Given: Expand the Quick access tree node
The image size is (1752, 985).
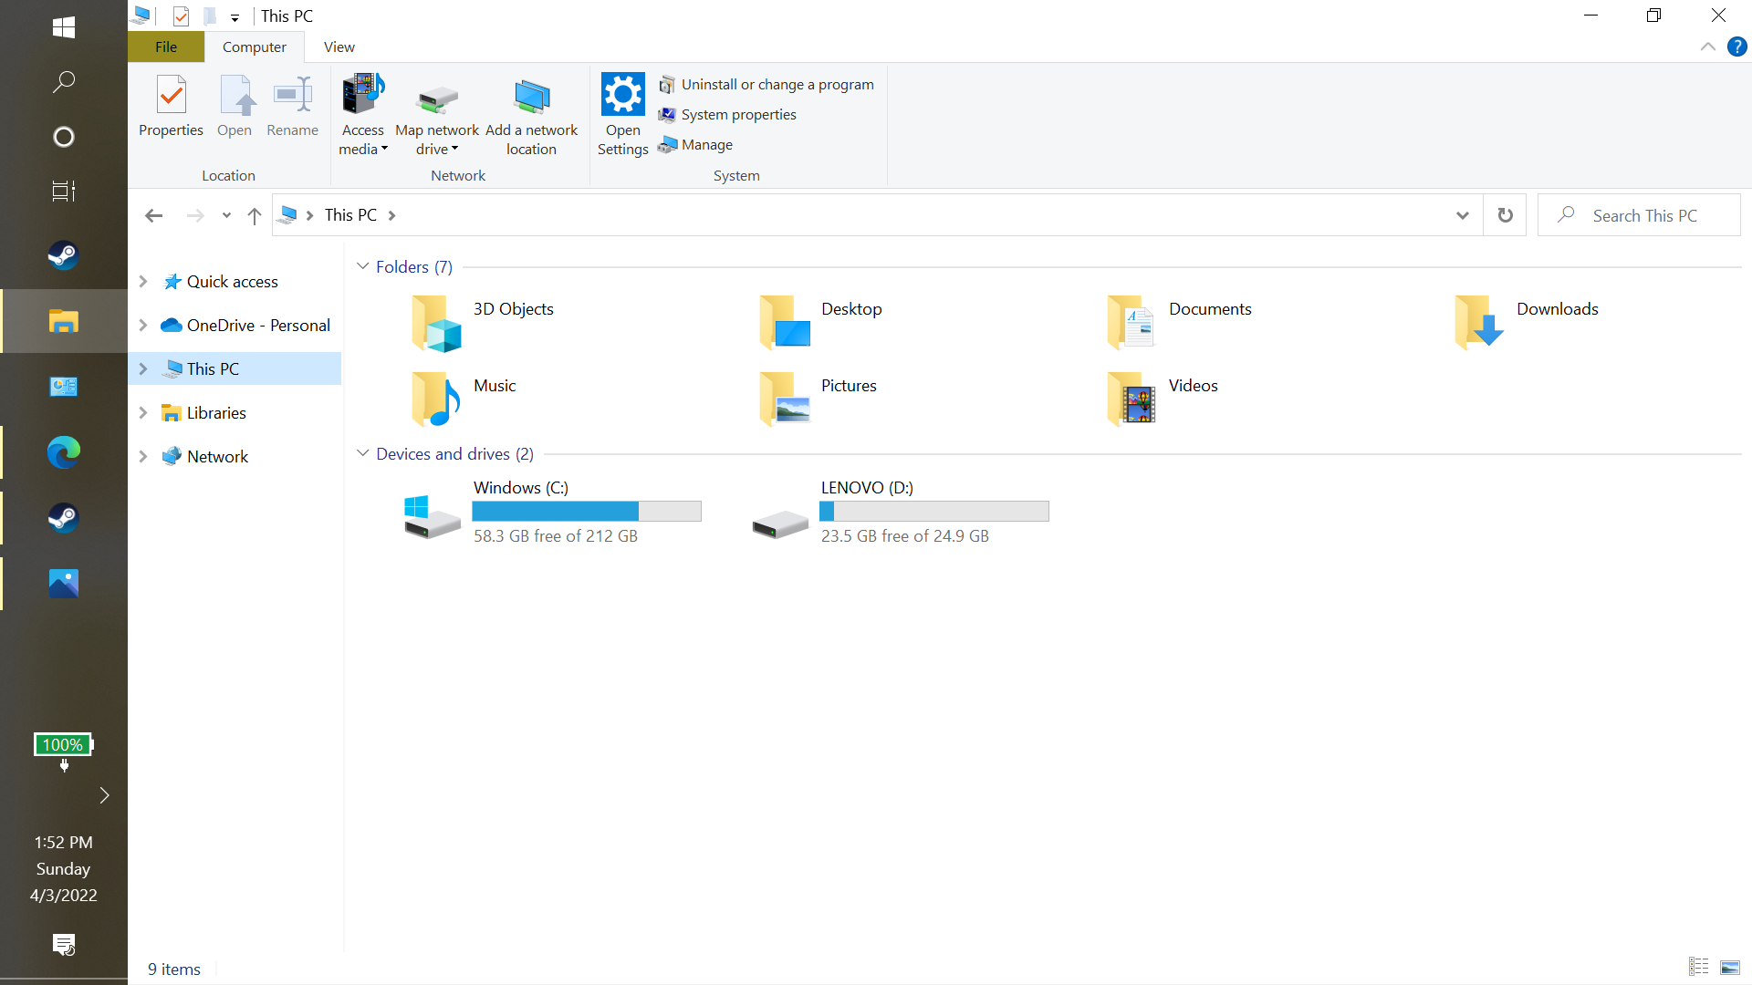Looking at the screenshot, I should [x=143, y=282].
